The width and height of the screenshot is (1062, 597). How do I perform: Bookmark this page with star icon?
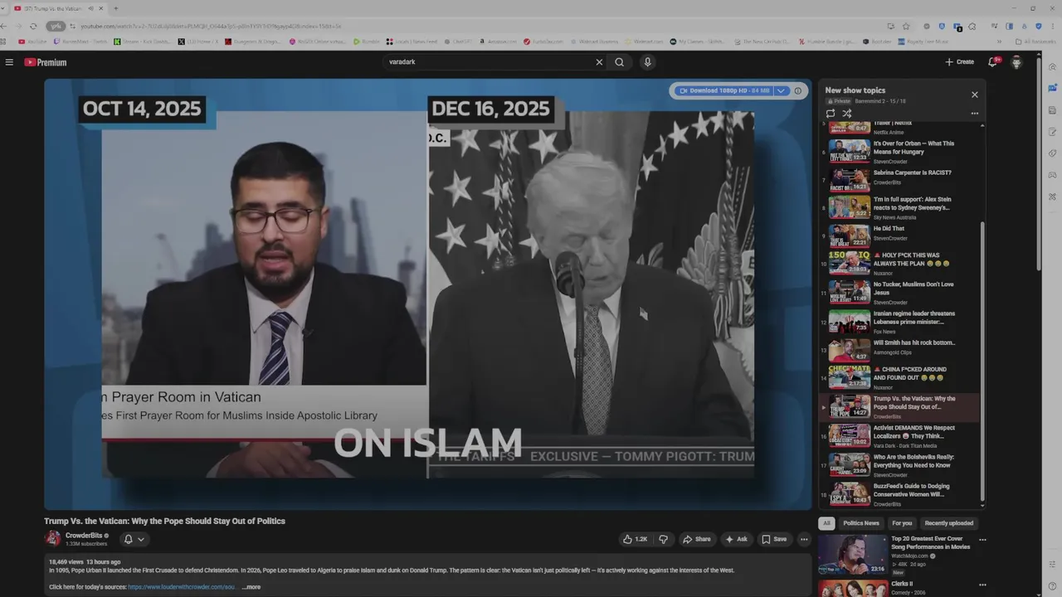pyautogui.click(x=906, y=26)
